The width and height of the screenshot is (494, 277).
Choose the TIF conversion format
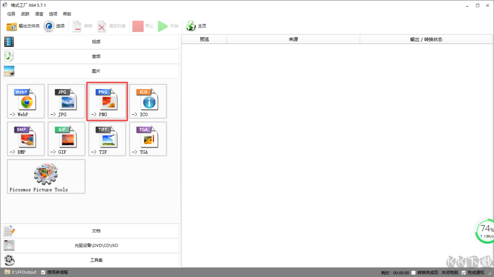pos(107,139)
